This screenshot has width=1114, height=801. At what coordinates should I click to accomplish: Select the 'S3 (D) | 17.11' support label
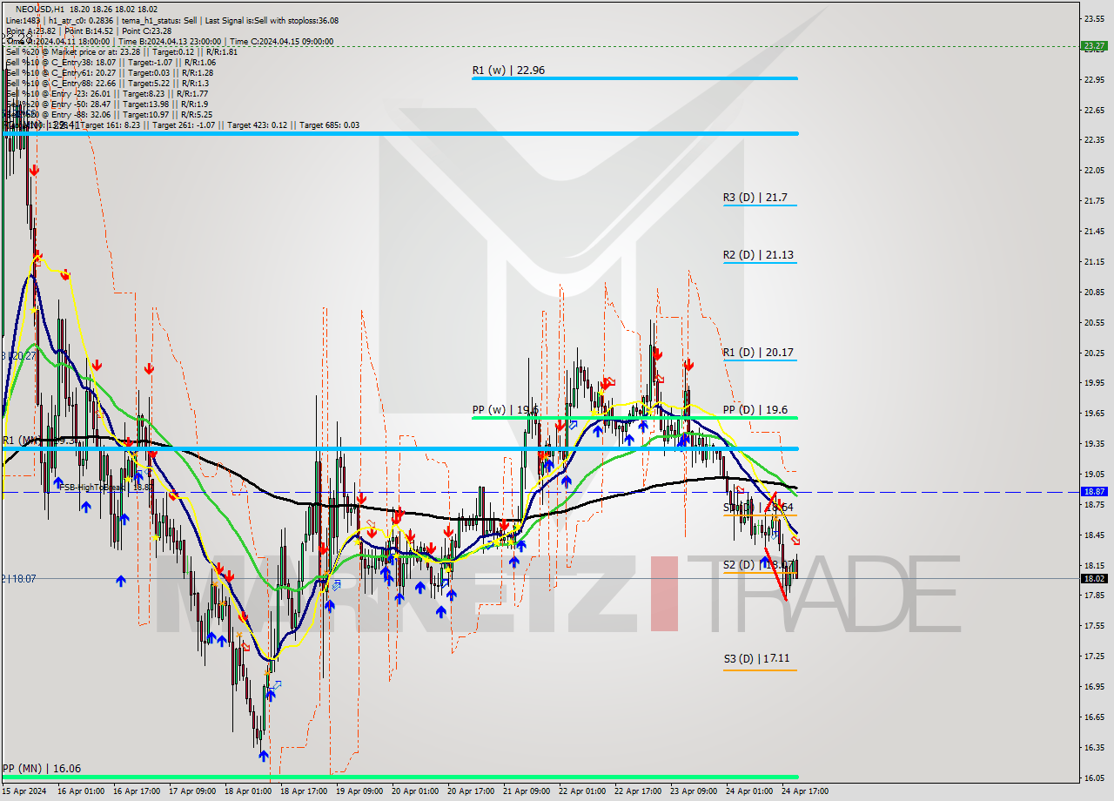tap(756, 659)
